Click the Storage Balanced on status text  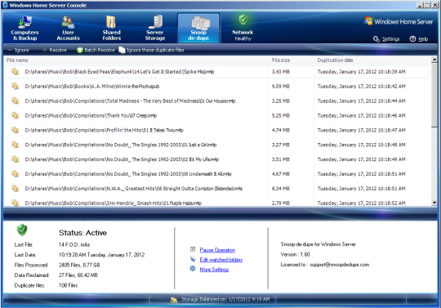point(225,299)
